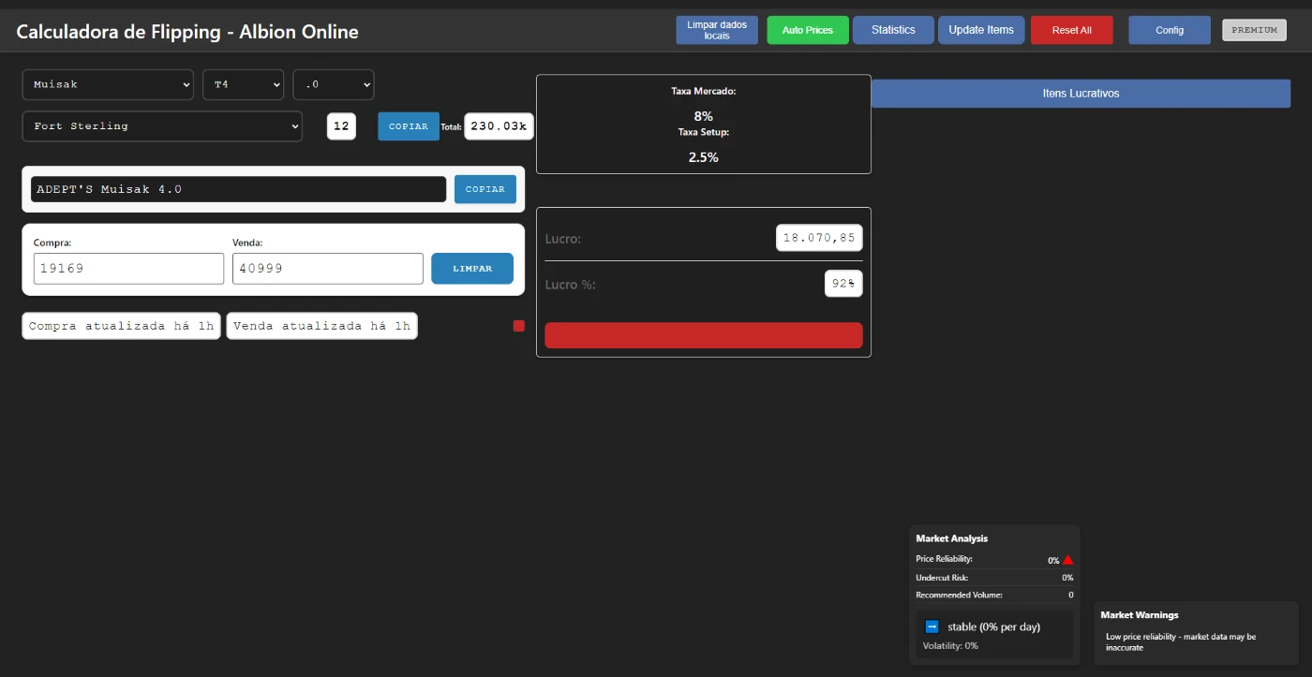Click the Compra price input field
This screenshot has height=677, width=1312.
pyautogui.click(x=128, y=269)
